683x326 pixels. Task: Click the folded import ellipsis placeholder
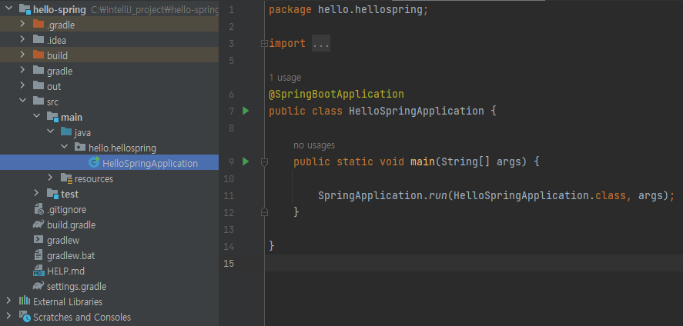[321, 44]
